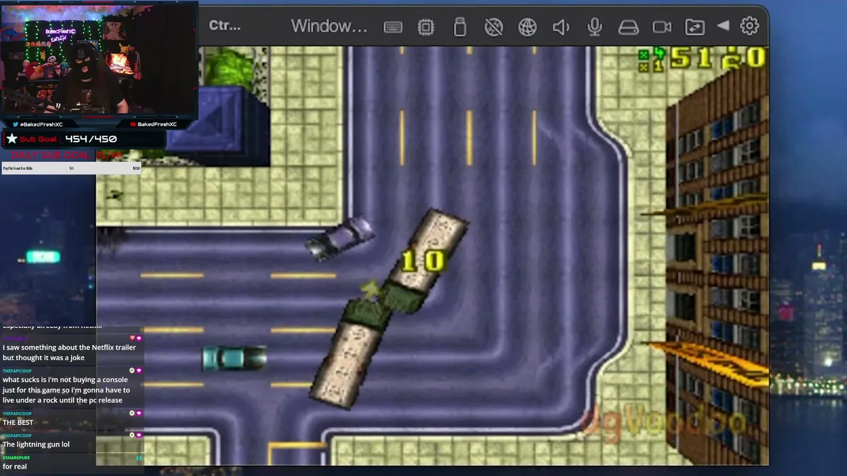The width and height of the screenshot is (847, 476).
Task: Click the "BakedFreshXC" YouTube channel name
Action: point(157,124)
